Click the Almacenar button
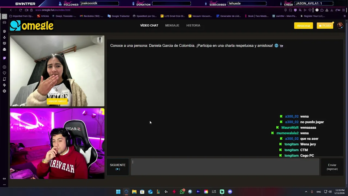 point(303,26)
